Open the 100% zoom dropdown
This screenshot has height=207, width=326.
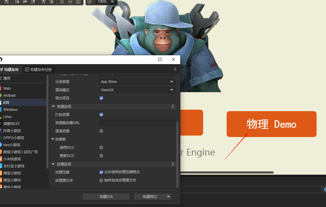click(x=106, y=2)
